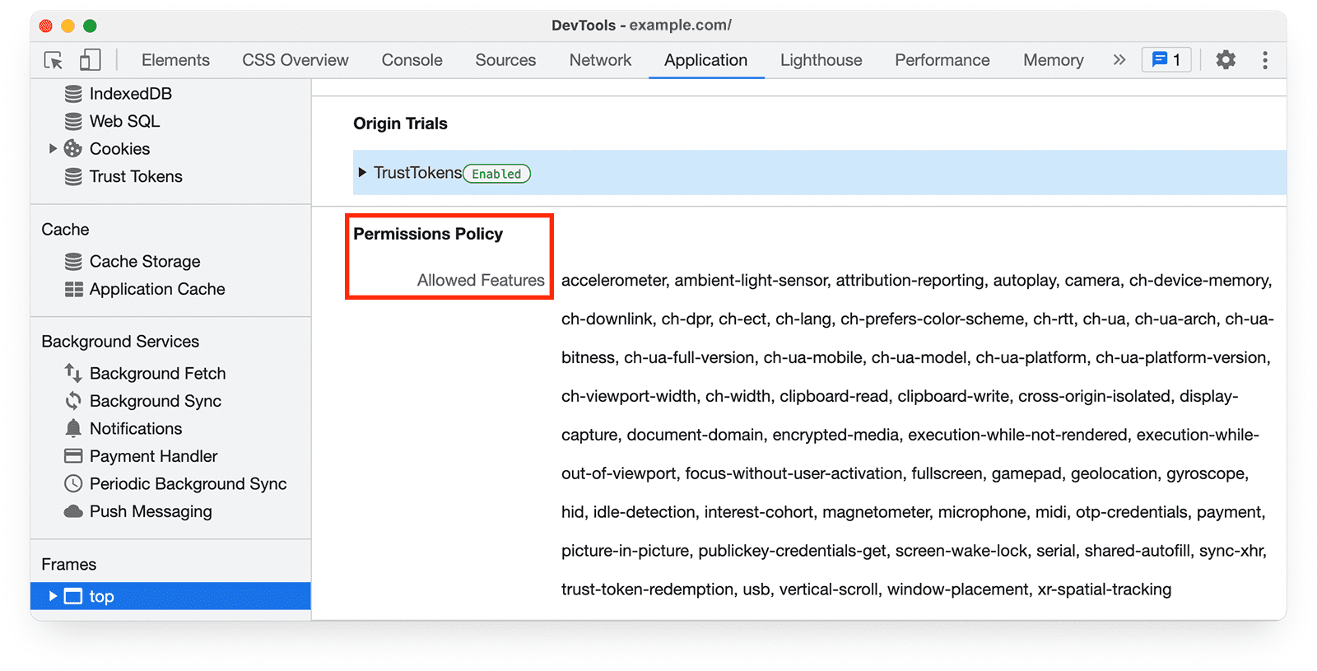
Task: Expand the Cookies tree node arrow
Action: (x=53, y=149)
